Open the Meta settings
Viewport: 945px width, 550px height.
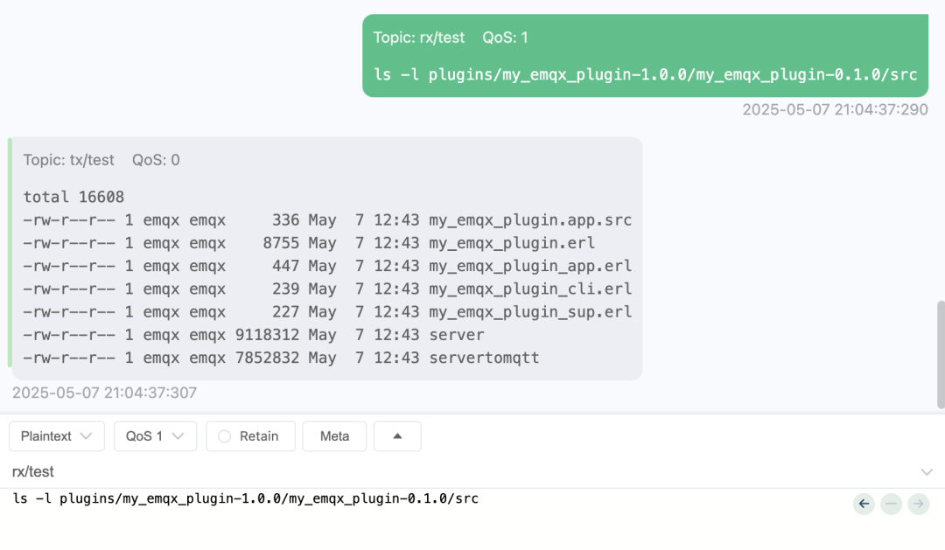(334, 436)
